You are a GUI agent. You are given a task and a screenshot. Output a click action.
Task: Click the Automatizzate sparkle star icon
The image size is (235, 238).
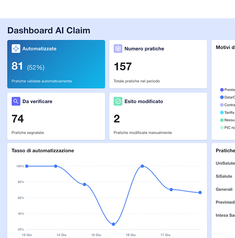tap(16, 49)
